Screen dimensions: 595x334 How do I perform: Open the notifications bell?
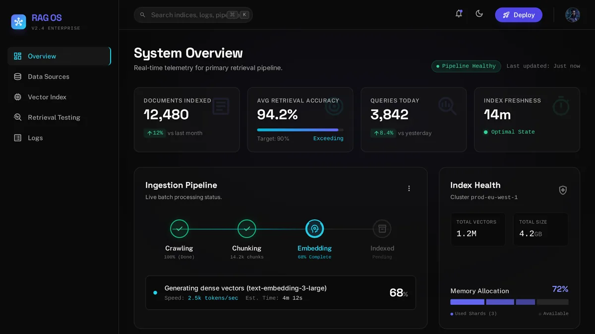459,14
